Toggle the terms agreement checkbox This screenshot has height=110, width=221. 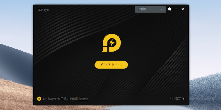click(39, 98)
